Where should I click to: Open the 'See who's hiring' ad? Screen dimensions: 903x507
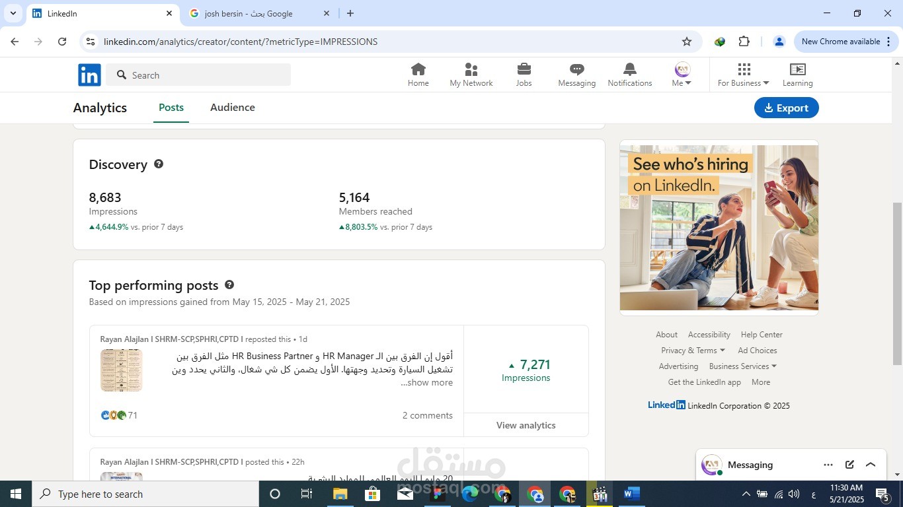(x=719, y=228)
